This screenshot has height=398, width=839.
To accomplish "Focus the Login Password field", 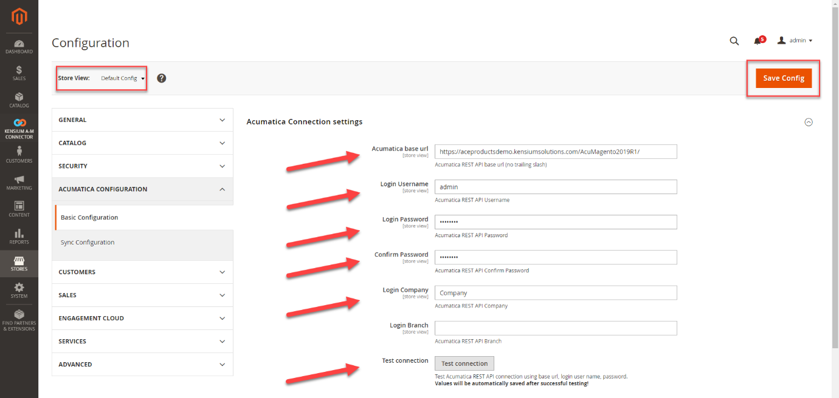I will click(x=556, y=222).
